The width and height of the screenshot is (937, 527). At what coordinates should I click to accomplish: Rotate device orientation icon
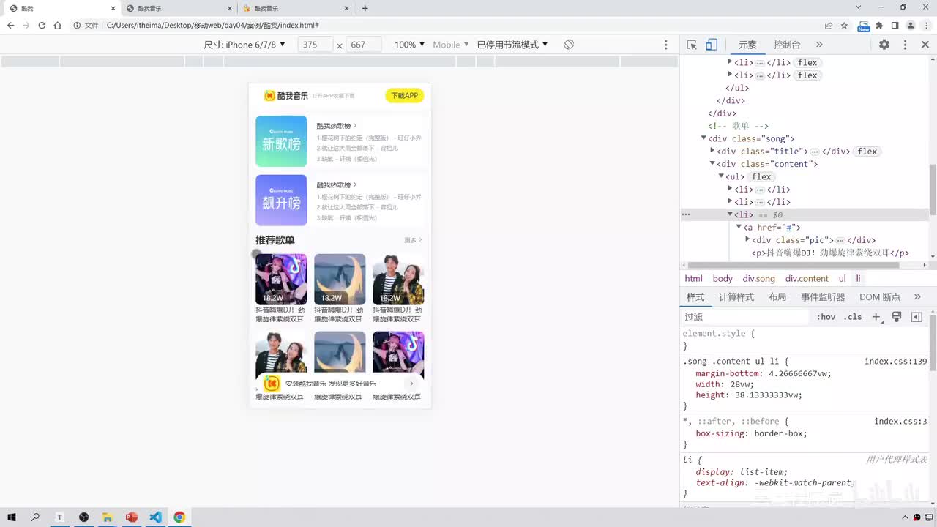pos(569,45)
